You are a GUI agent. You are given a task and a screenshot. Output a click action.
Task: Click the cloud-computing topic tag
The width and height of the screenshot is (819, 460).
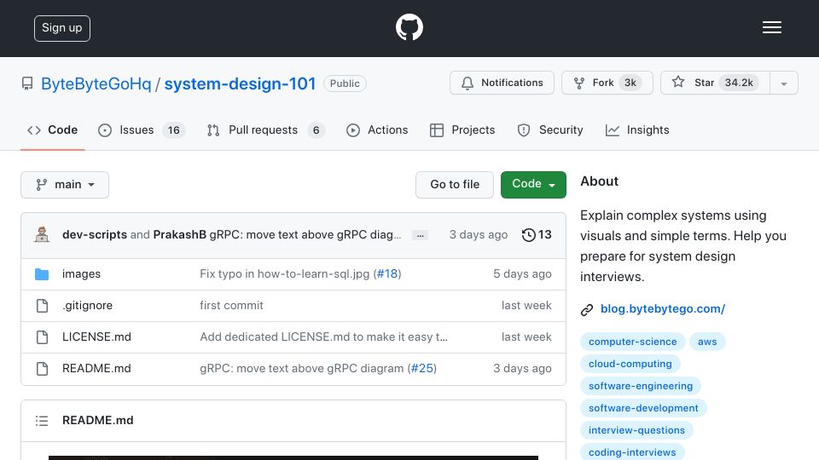click(630, 364)
